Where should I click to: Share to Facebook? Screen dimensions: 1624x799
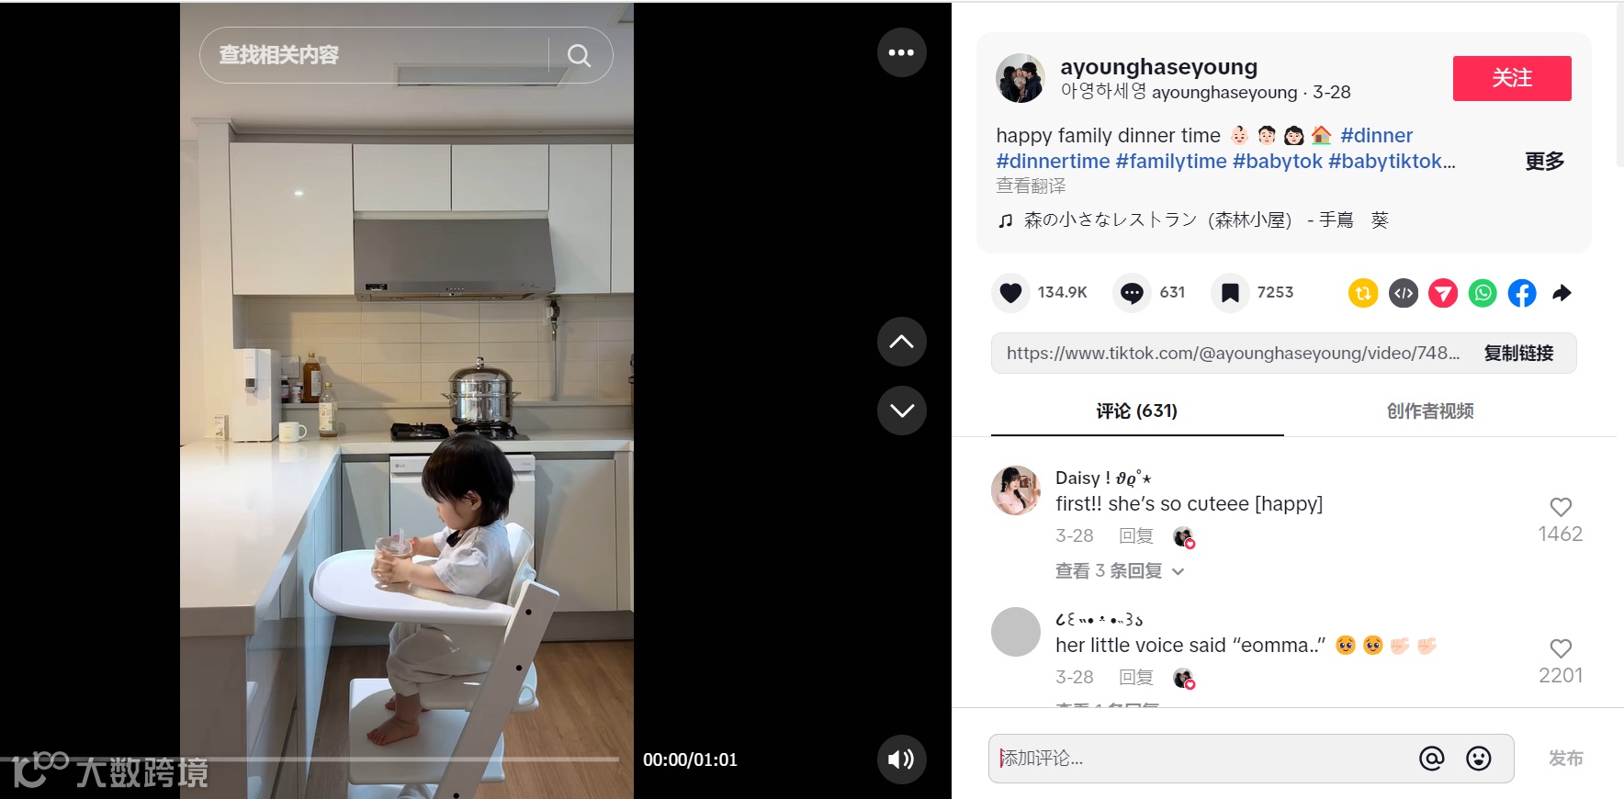tap(1522, 293)
